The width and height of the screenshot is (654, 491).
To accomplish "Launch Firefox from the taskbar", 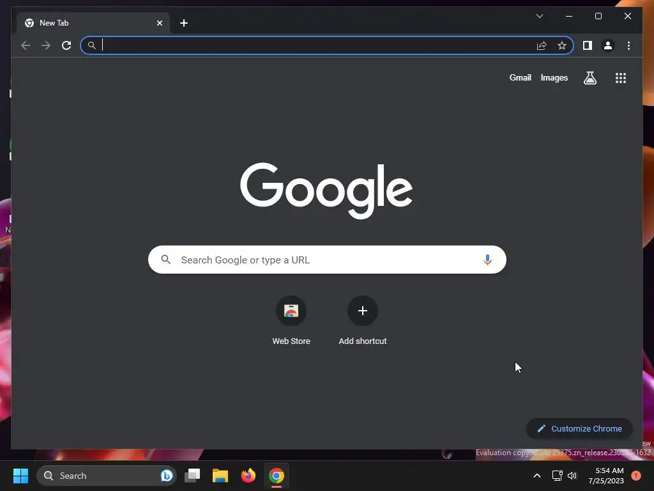I will coord(248,476).
